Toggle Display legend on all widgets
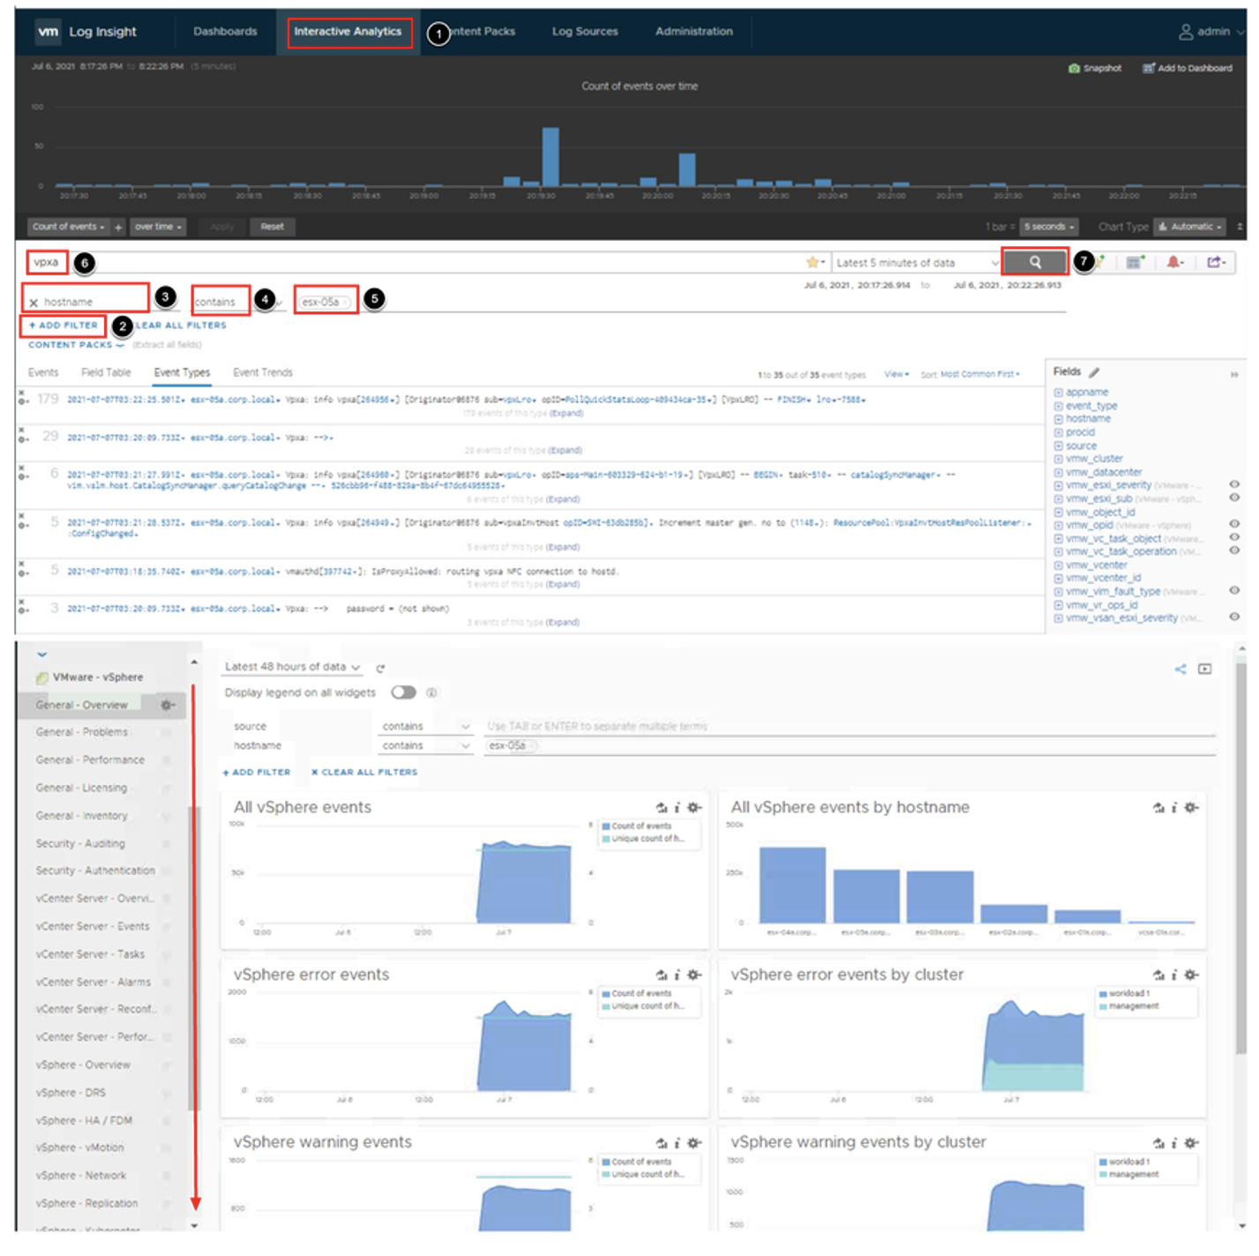Image resolution: width=1259 pixels, height=1256 pixels. 403,692
